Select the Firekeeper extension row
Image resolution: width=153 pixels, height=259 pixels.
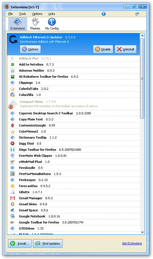[x=73, y=180]
